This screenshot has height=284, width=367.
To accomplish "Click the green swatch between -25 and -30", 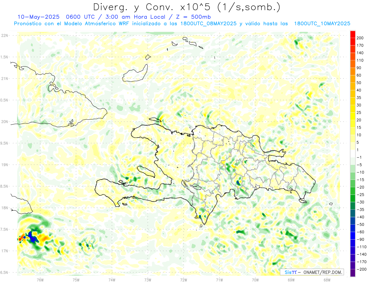I will click(353, 199).
